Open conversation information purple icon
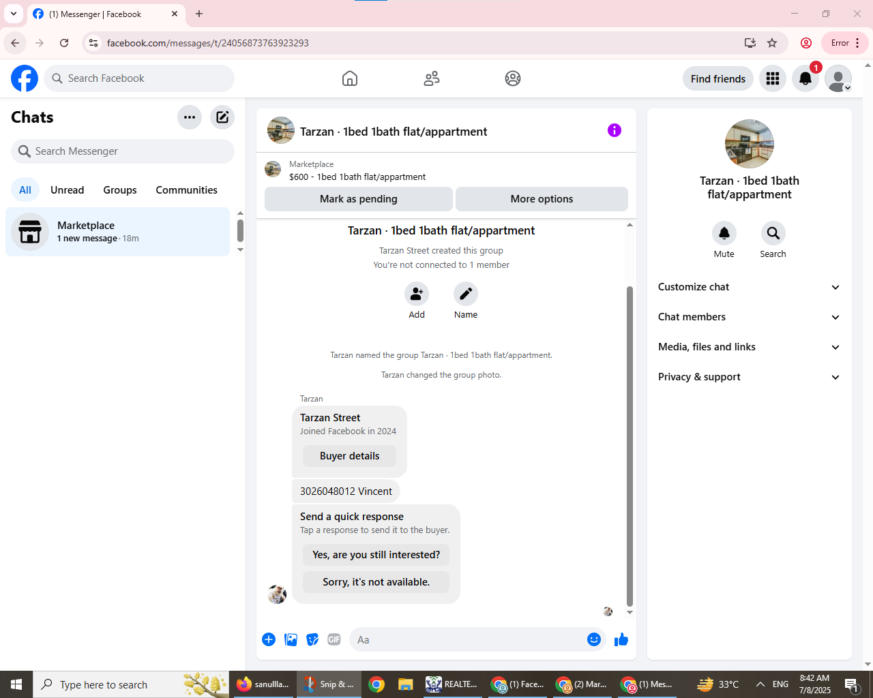This screenshot has width=873, height=698. click(x=615, y=130)
